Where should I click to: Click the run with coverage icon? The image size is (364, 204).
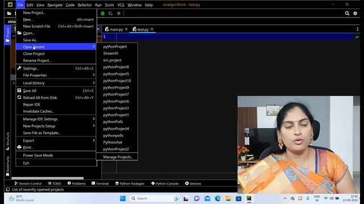pyautogui.click(x=110, y=14)
